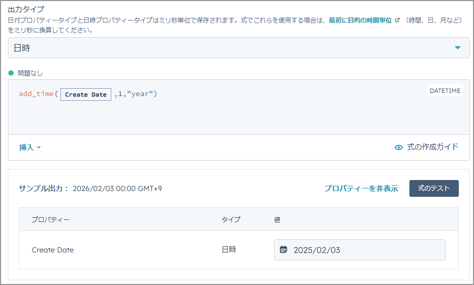Click the add_time function text
This screenshot has height=285, width=474.
pyautogui.click(x=36, y=94)
